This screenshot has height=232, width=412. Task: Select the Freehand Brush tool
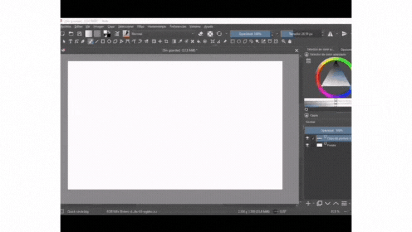tap(90, 41)
